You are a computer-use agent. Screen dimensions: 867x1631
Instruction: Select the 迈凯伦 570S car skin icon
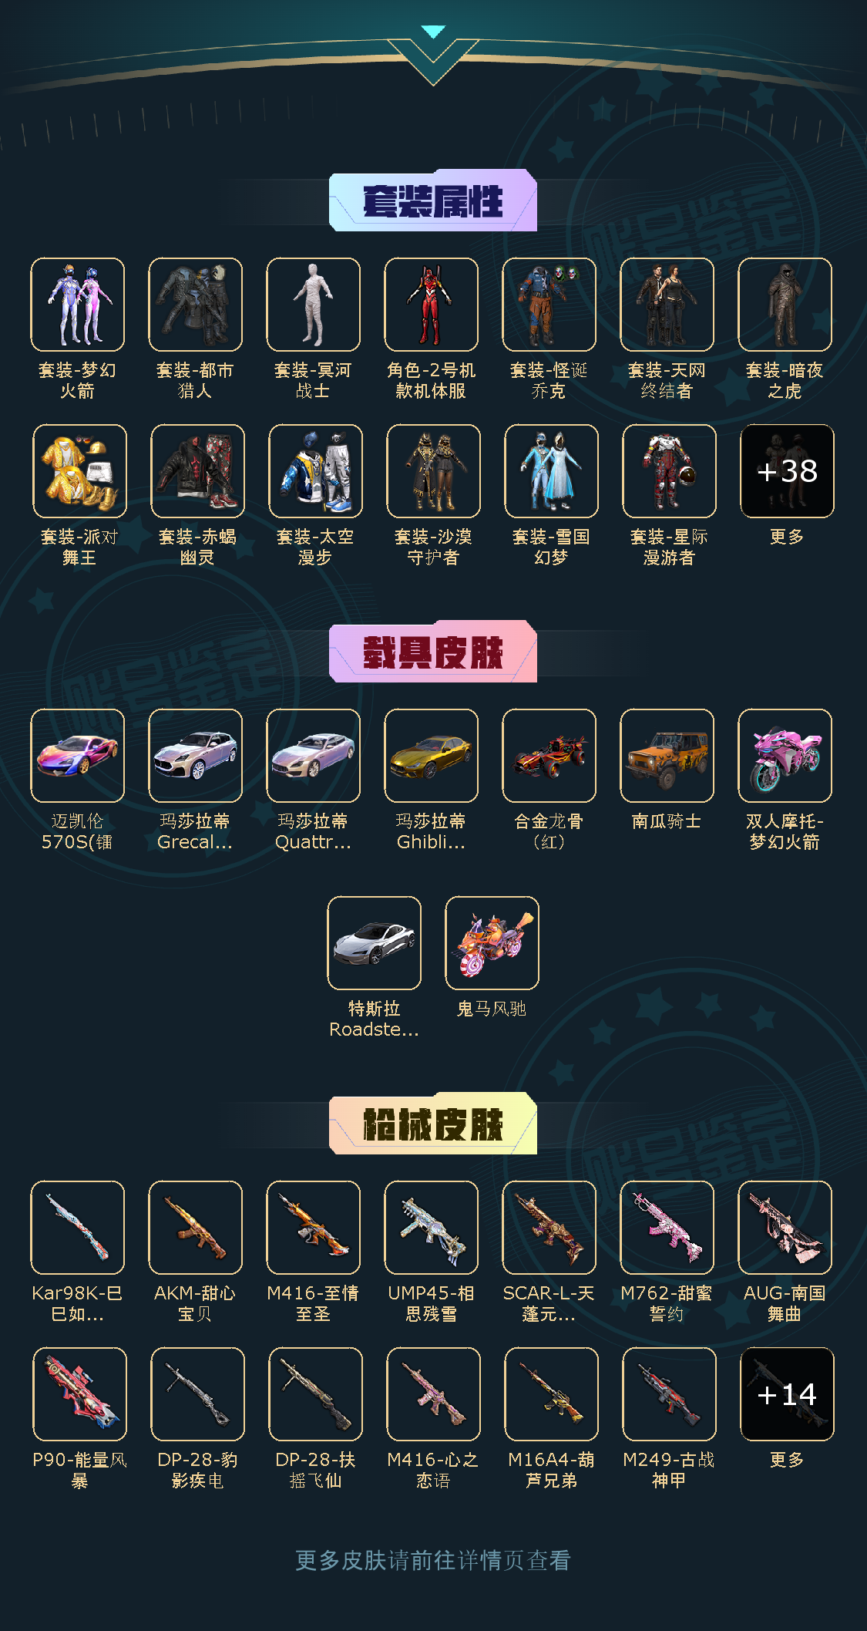[77, 756]
